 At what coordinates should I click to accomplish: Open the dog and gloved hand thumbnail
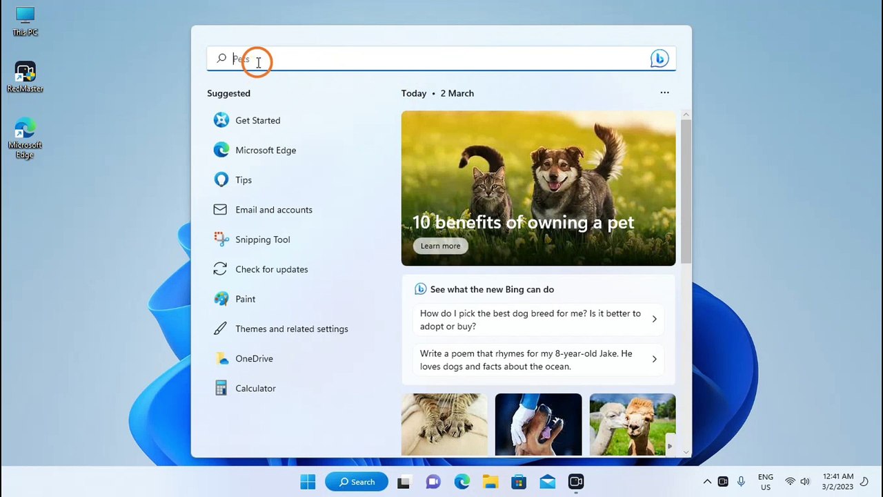click(x=538, y=425)
